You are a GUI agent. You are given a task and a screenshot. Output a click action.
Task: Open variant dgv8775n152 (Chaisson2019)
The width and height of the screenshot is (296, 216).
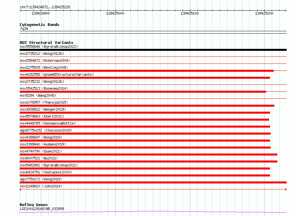[x=46, y=130]
